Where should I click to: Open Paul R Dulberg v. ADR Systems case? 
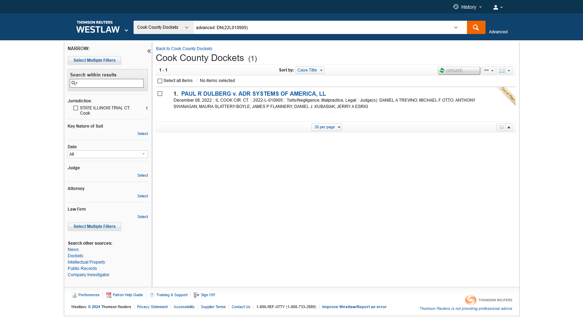coord(253,94)
